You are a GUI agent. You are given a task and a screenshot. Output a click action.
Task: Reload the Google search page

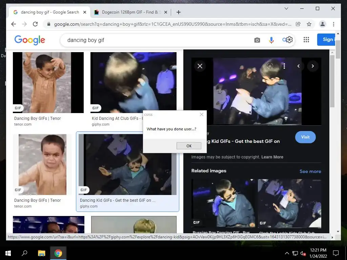[35, 24]
